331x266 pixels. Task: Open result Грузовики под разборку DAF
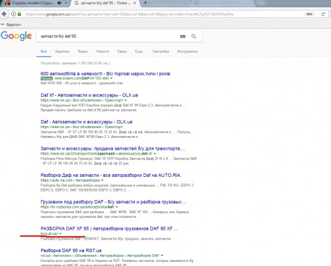(113, 202)
